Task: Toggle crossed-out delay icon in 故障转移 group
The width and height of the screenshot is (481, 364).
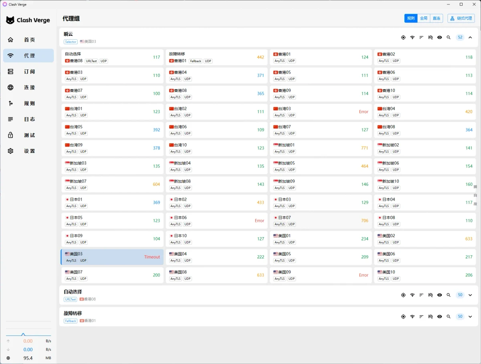Action: click(x=430, y=317)
